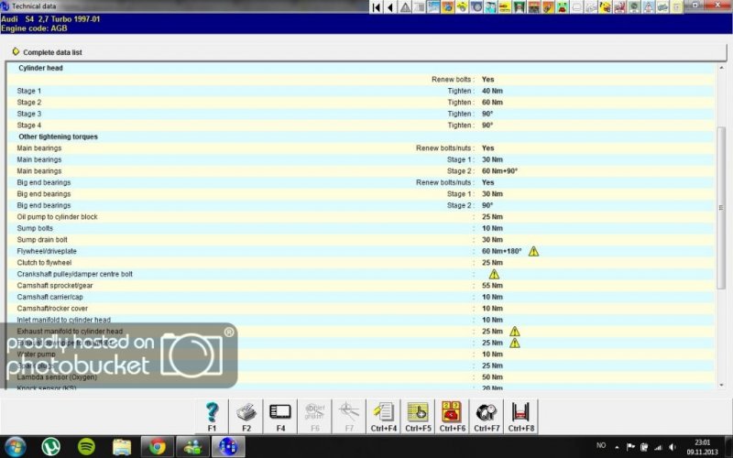Click the Ctrl+F7 wheel and tyre icon

click(x=487, y=411)
